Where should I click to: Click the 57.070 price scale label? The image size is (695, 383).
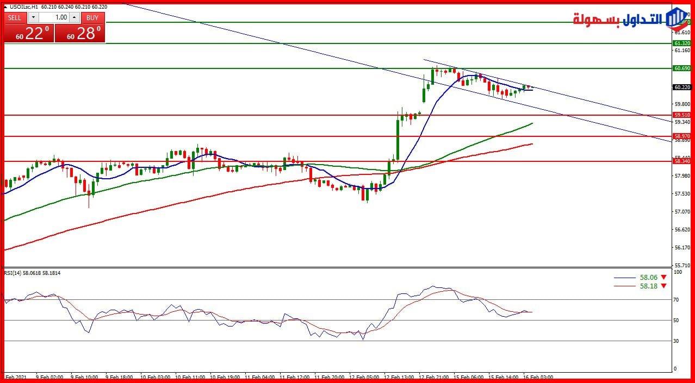point(682,212)
